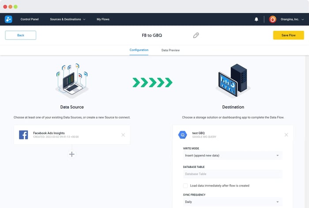Open the notifications bell
Screen dimensions: 309x208
(256, 19)
